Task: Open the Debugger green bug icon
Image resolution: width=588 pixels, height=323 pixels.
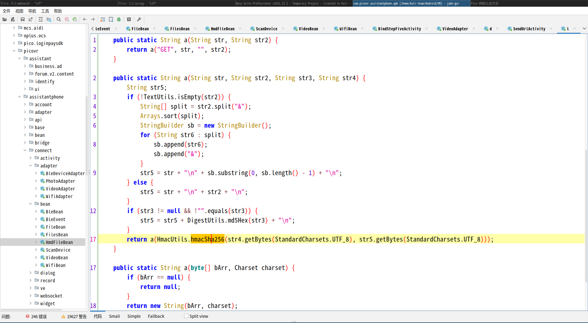Action: click(119, 19)
